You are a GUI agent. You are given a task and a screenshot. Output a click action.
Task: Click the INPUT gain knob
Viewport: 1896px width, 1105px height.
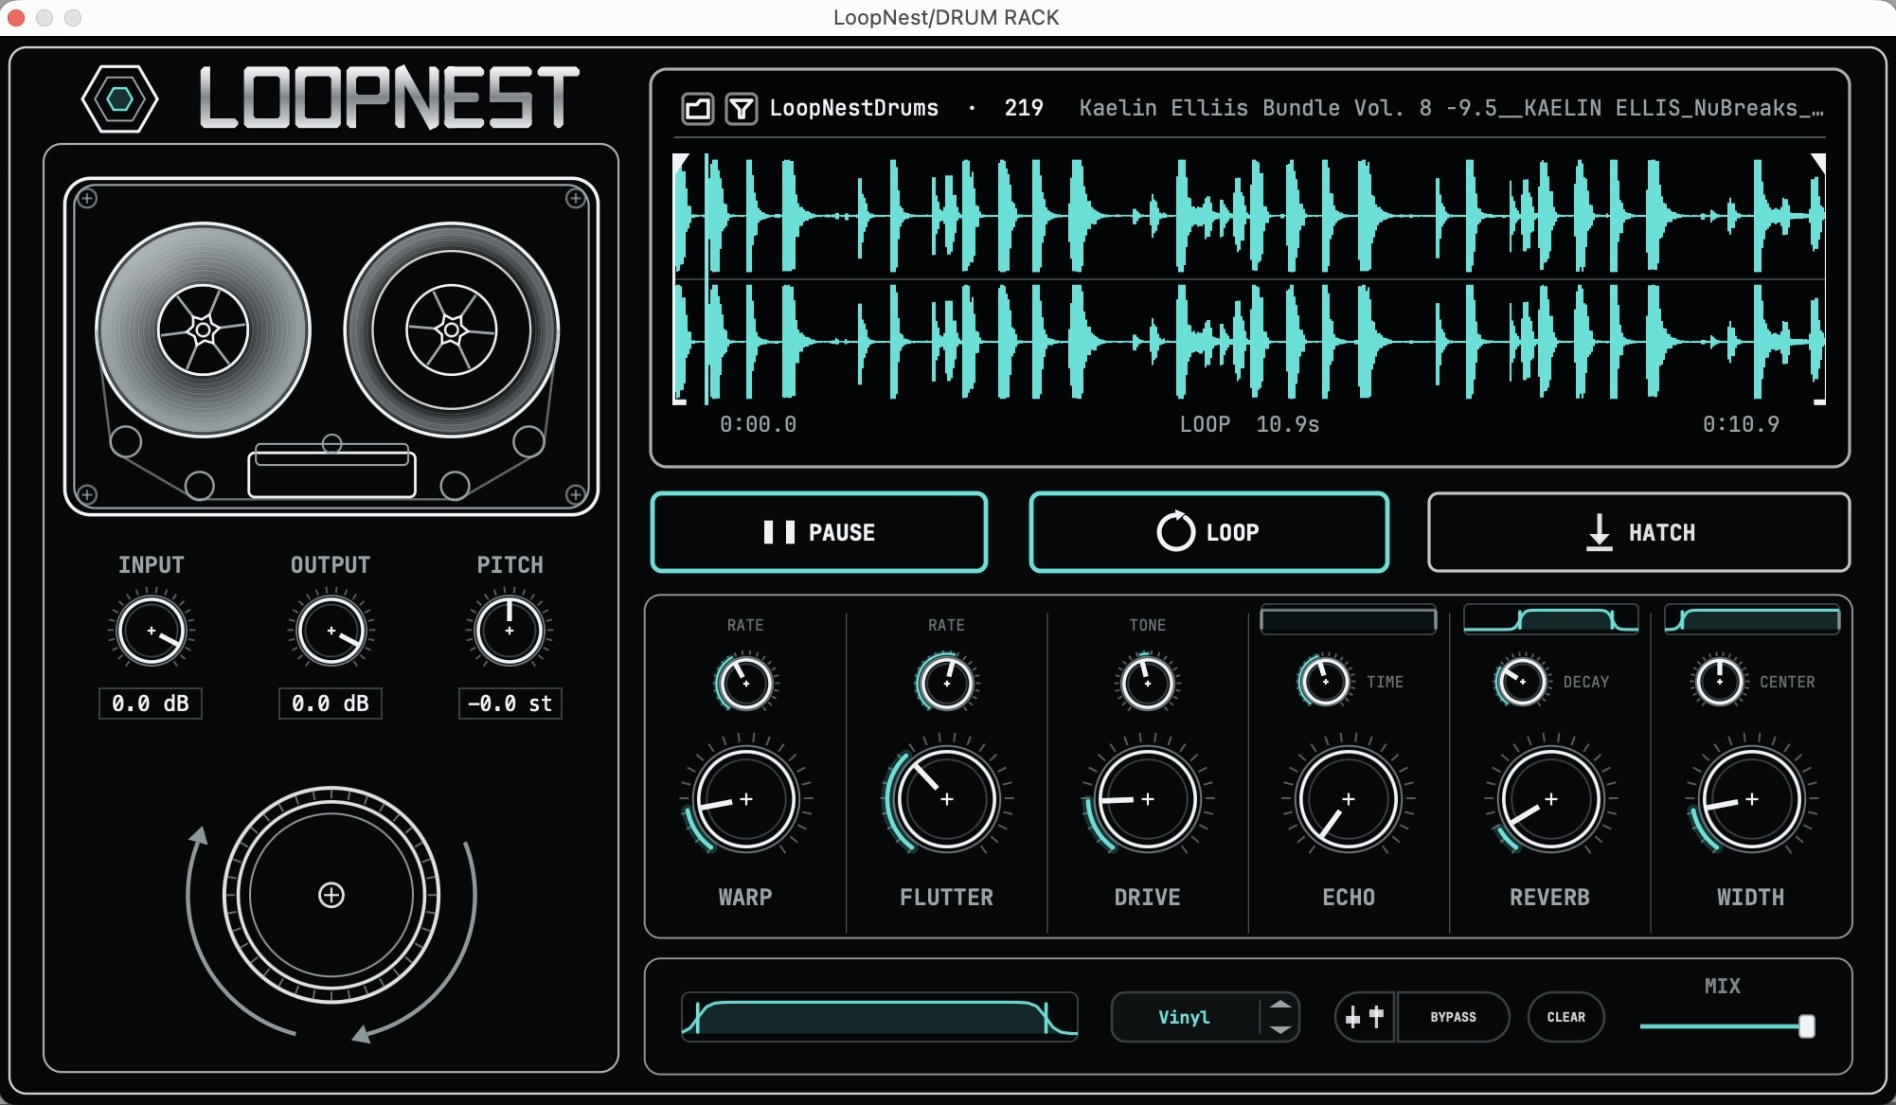pyautogui.click(x=152, y=631)
